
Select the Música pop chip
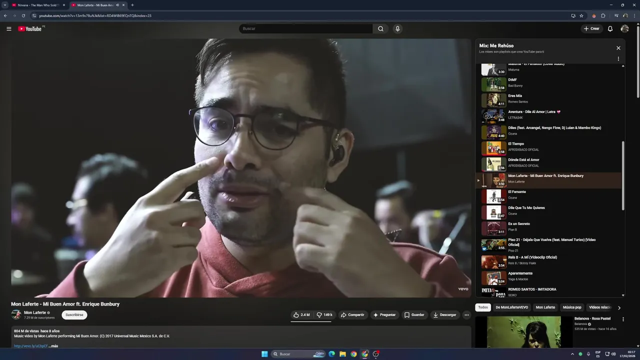[x=572, y=307]
